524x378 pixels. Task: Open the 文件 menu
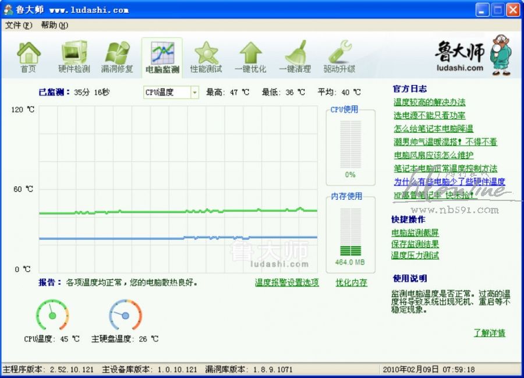pyautogui.click(x=19, y=26)
